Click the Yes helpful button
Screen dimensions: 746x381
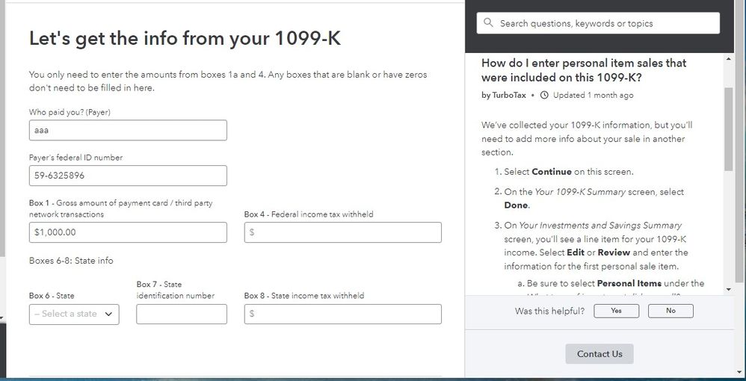pyautogui.click(x=616, y=311)
